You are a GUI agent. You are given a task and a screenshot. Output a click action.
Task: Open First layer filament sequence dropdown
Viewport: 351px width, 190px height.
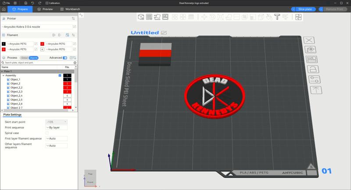pos(57,139)
